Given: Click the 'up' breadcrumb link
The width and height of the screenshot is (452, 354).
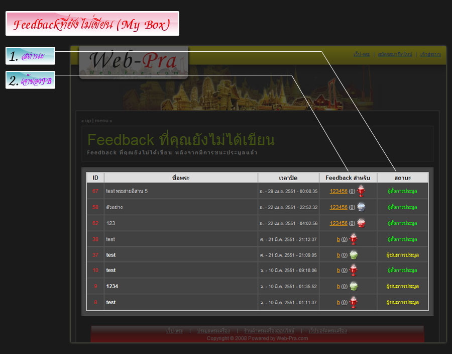Looking at the screenshot, I should (88, 121).
